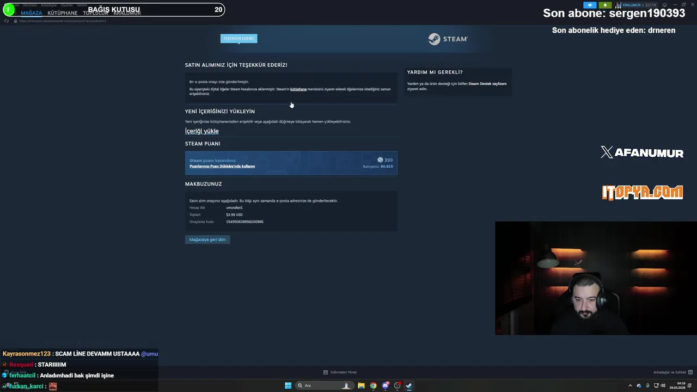Image resolution: width=697 pixels, height=392 pixels.
Task: Click the İçeriği yükle link
Action: point(201,131)
